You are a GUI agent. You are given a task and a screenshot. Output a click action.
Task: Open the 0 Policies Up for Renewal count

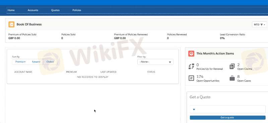[x=198, y=65]
